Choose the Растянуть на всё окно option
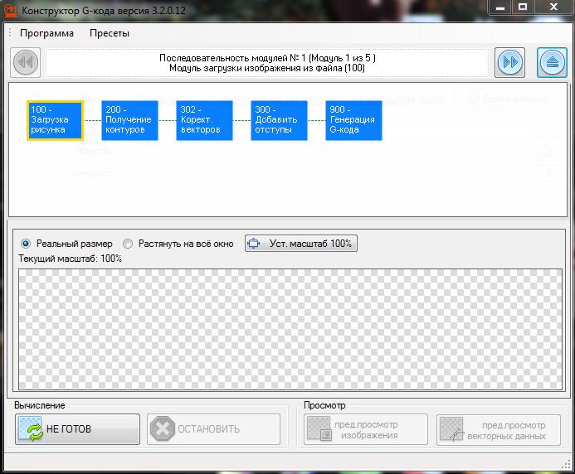This screenshot has width=575, height=474. click(x=178, y=244)
